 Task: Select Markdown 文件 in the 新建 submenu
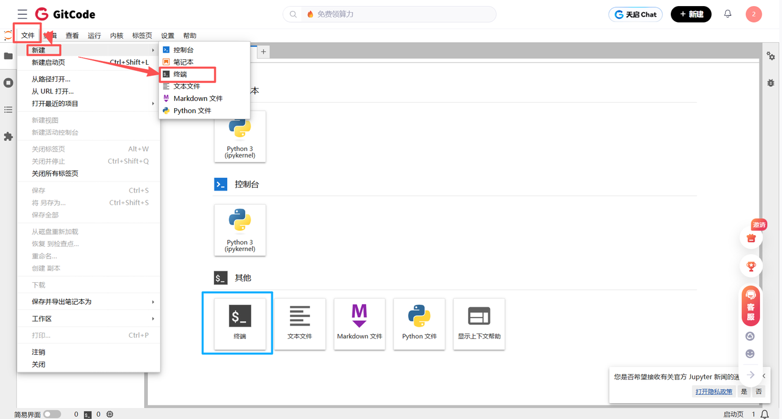[205, 98]
